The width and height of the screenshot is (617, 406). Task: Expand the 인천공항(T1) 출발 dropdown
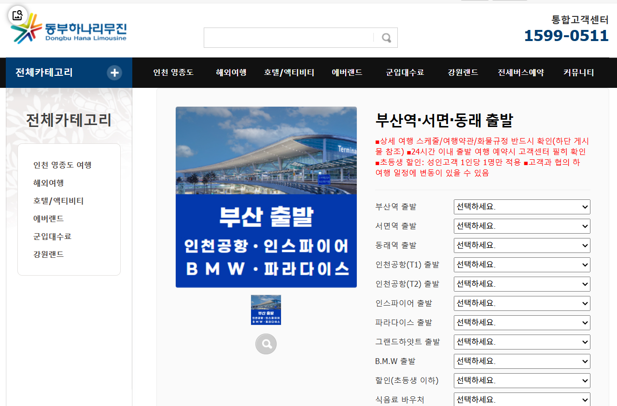point(522,265)
